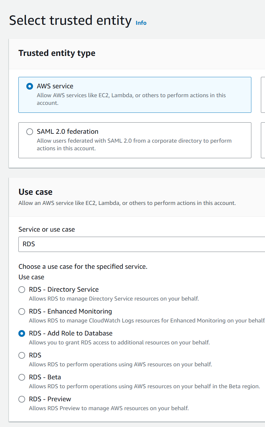Click the CloudWatch Logs description under Enhanced Monitoring
265x427 pixels.
coord(146,321)
